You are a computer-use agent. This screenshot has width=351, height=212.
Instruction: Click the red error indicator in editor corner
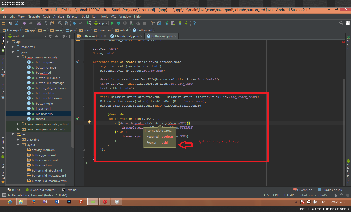click(344, 42)
